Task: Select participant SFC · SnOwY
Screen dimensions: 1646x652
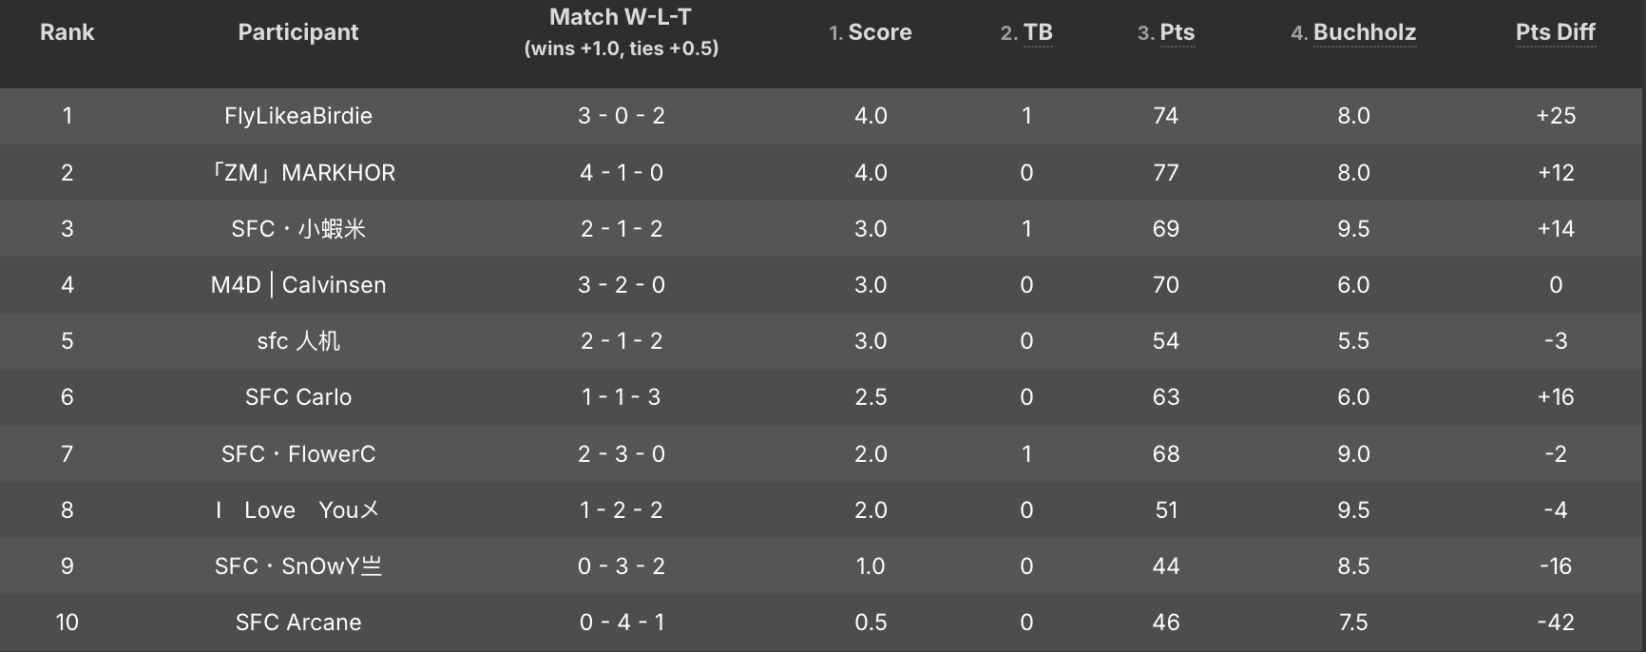Action: click(298, 566)
